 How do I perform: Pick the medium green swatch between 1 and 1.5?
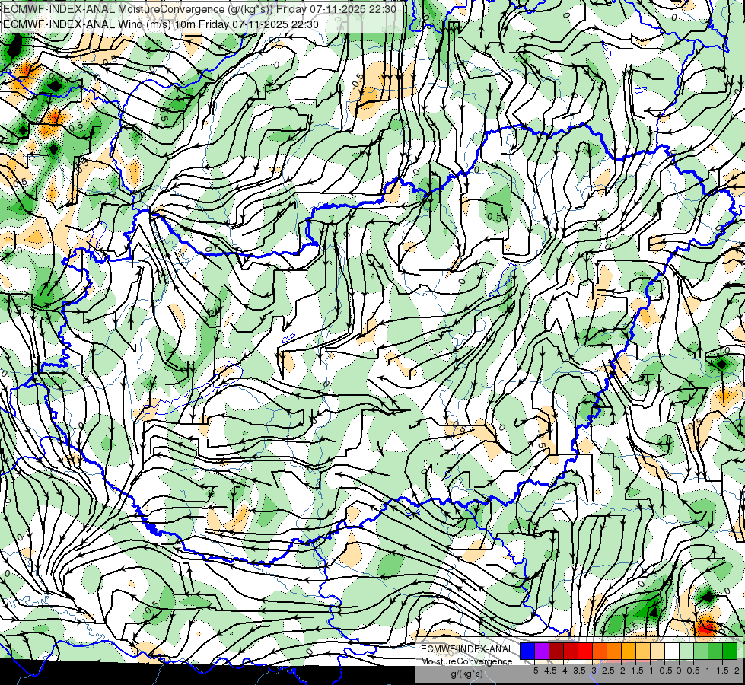tap(715, 651)
